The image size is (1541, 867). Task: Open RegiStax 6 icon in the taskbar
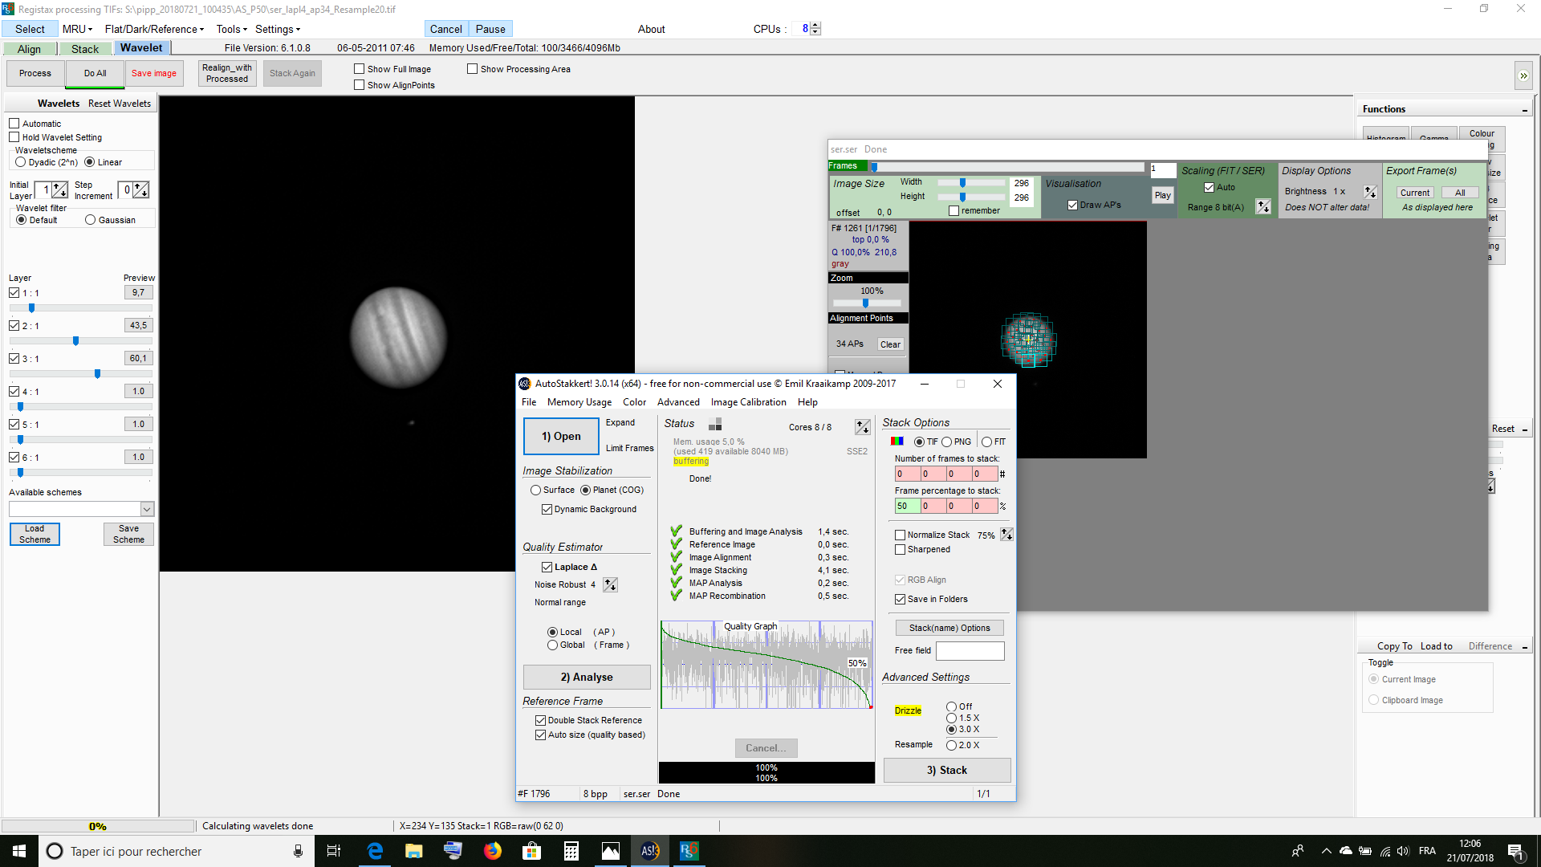click(x=689, y=851)
